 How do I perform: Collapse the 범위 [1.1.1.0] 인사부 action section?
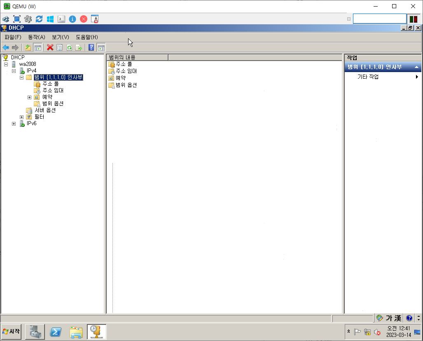click(x=416, y=67)
